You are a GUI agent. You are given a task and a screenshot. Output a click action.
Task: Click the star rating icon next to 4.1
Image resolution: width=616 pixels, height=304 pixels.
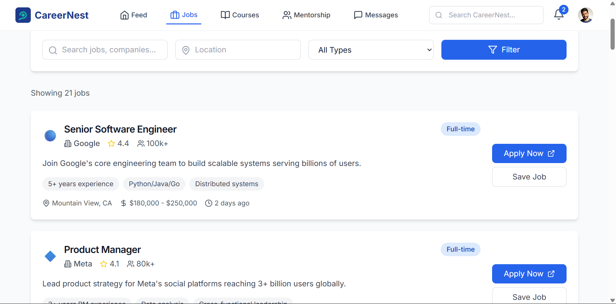[x=104, y=264]
